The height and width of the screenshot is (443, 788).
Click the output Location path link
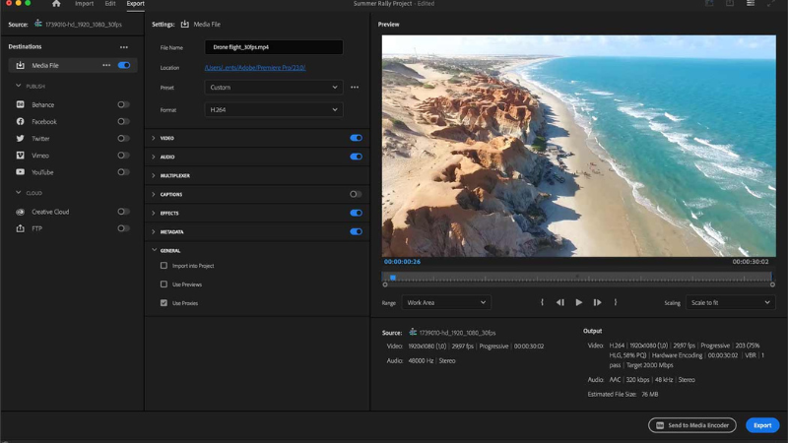point(254,68)
